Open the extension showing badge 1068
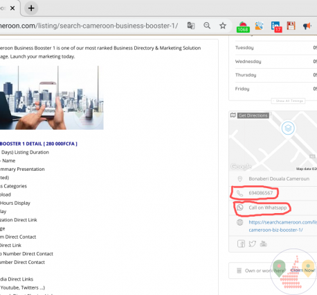Screen dimensions: 317x295 [243, 26]
